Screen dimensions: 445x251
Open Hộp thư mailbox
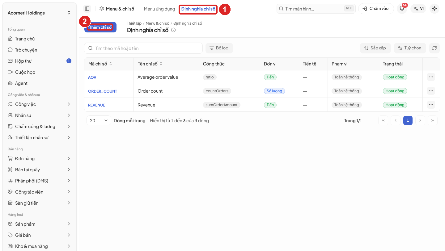pos(39,61)
